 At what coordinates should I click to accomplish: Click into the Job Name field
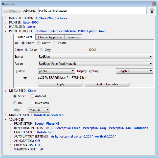(x=93, y=10)
